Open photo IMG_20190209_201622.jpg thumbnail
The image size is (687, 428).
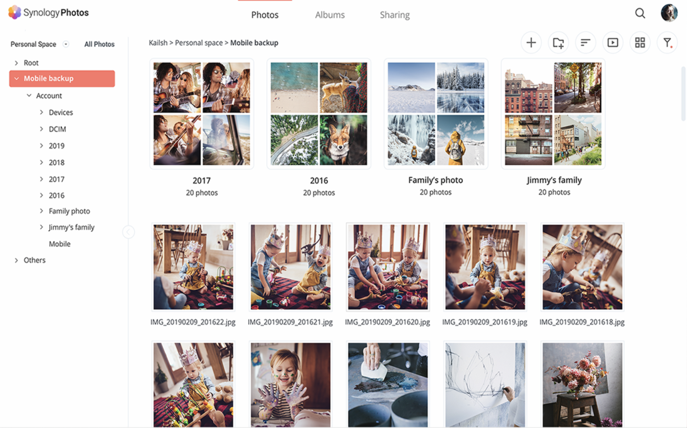193,267
